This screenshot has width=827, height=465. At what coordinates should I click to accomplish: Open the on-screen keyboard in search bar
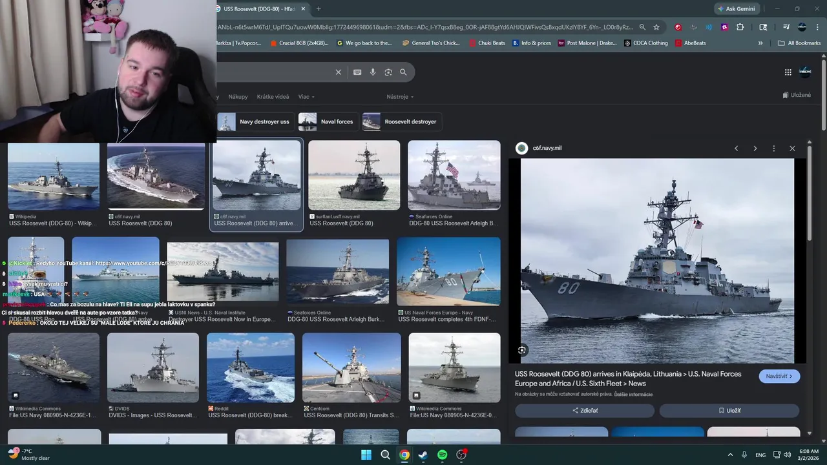(x=357, y=72)
